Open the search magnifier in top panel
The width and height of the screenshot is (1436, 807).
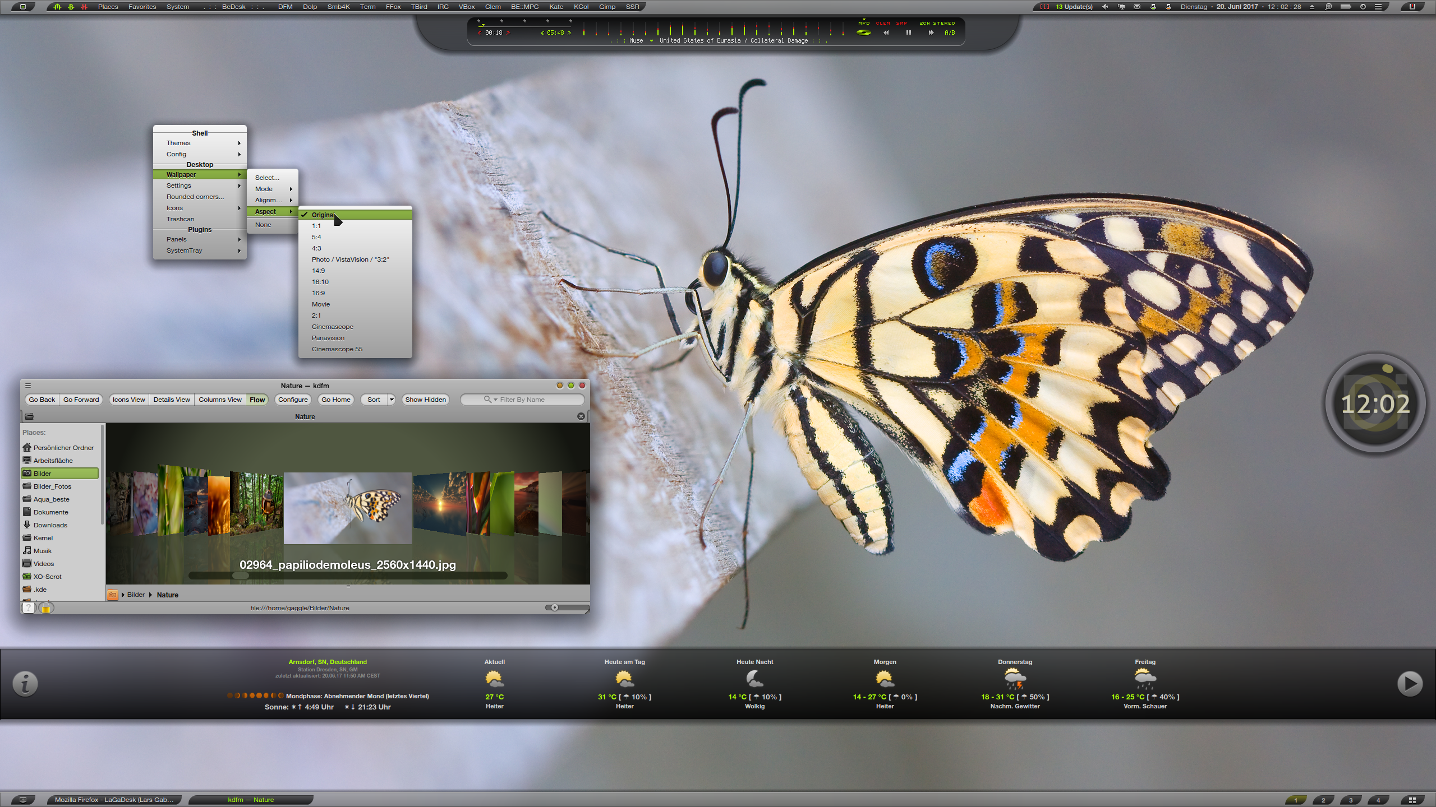pos(1328,7)
